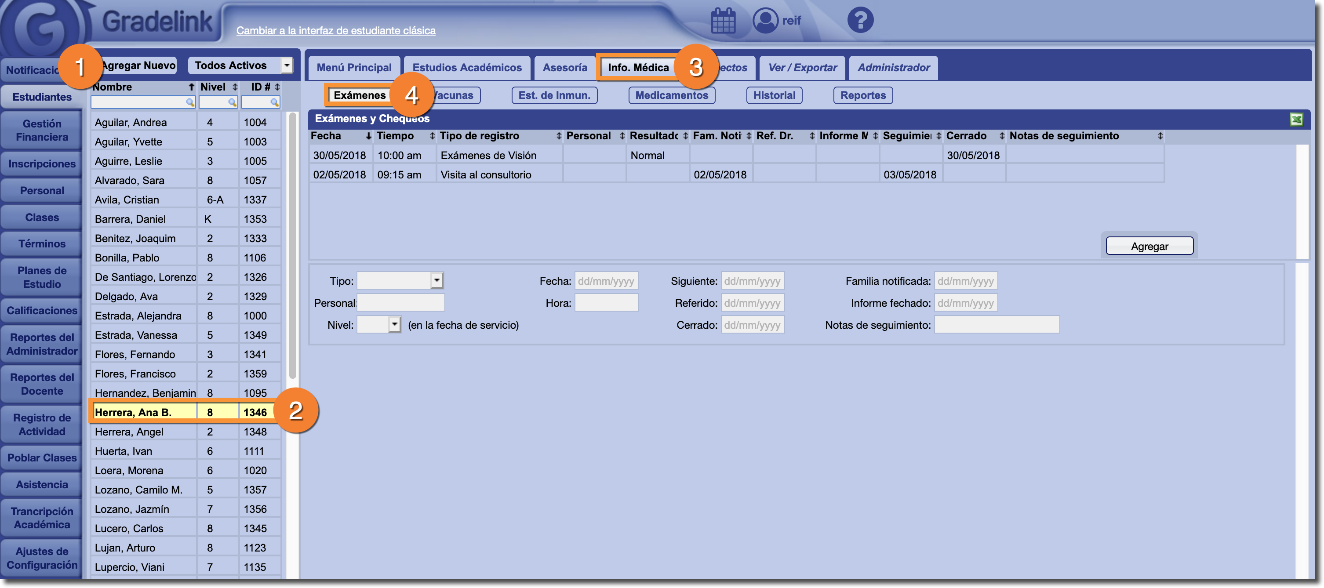Open the help question mark icon

pos(860,21)
